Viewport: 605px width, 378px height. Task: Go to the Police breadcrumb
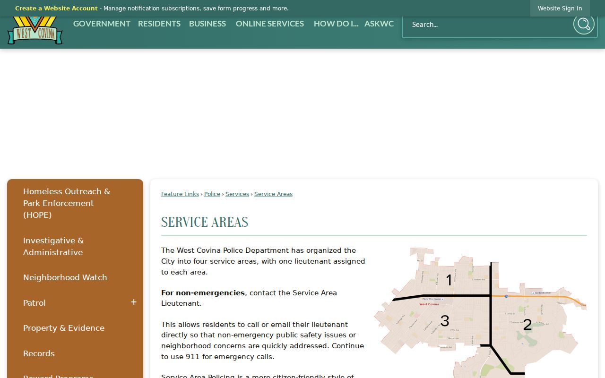click(212, 194)
